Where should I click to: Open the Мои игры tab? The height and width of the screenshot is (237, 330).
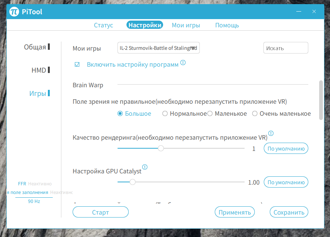(x=186, y=25)
